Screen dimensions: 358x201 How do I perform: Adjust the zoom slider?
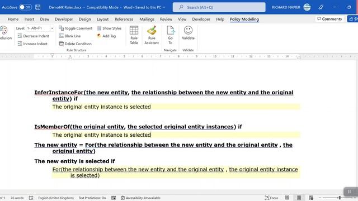pos(340,198)
